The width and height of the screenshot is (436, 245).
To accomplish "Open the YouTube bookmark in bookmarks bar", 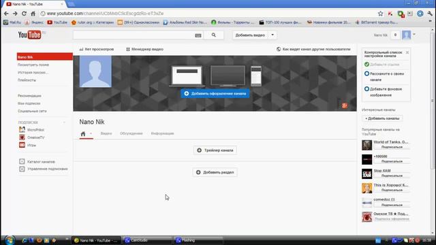I will tap(57, 22).
